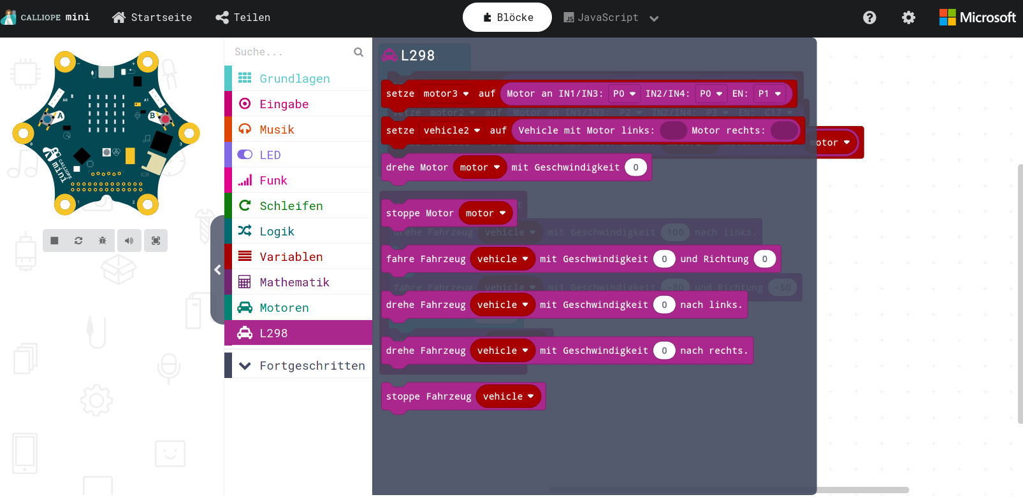Click the Variablen list icon

pyautogui.click(x=245, y=256)
